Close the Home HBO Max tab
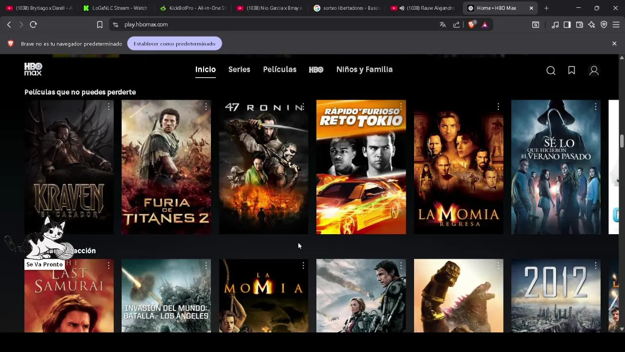Viewport: 625px width, 352px height. (x=531, y=8)
